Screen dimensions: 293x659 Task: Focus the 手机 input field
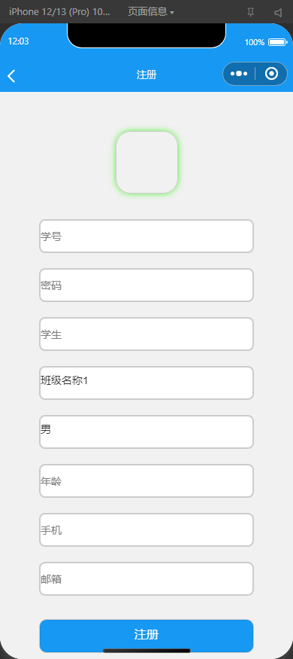pyautogui.click(x=146, y=529)
